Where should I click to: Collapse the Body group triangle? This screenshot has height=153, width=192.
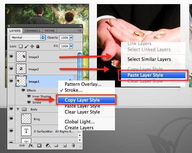click(18, 109)
